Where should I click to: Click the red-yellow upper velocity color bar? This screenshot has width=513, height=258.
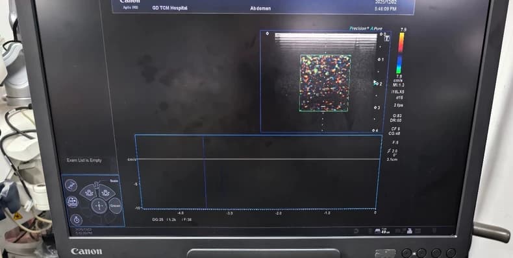click(401, 42)
